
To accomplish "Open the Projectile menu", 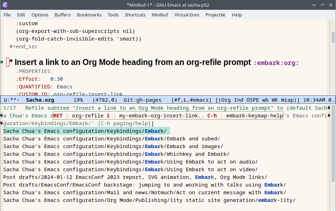I will (215, 15).
